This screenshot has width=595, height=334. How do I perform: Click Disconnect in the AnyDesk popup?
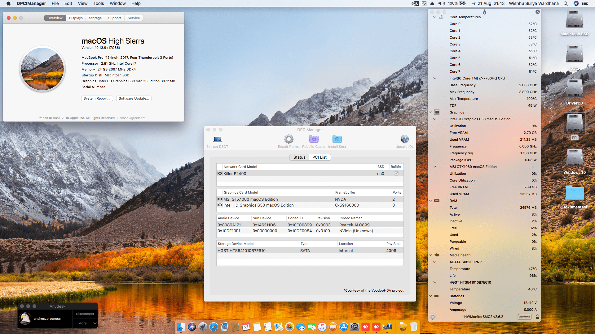click(85, 314)
